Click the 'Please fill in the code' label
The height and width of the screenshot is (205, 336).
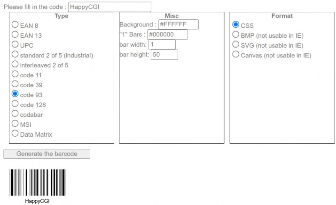35,7
